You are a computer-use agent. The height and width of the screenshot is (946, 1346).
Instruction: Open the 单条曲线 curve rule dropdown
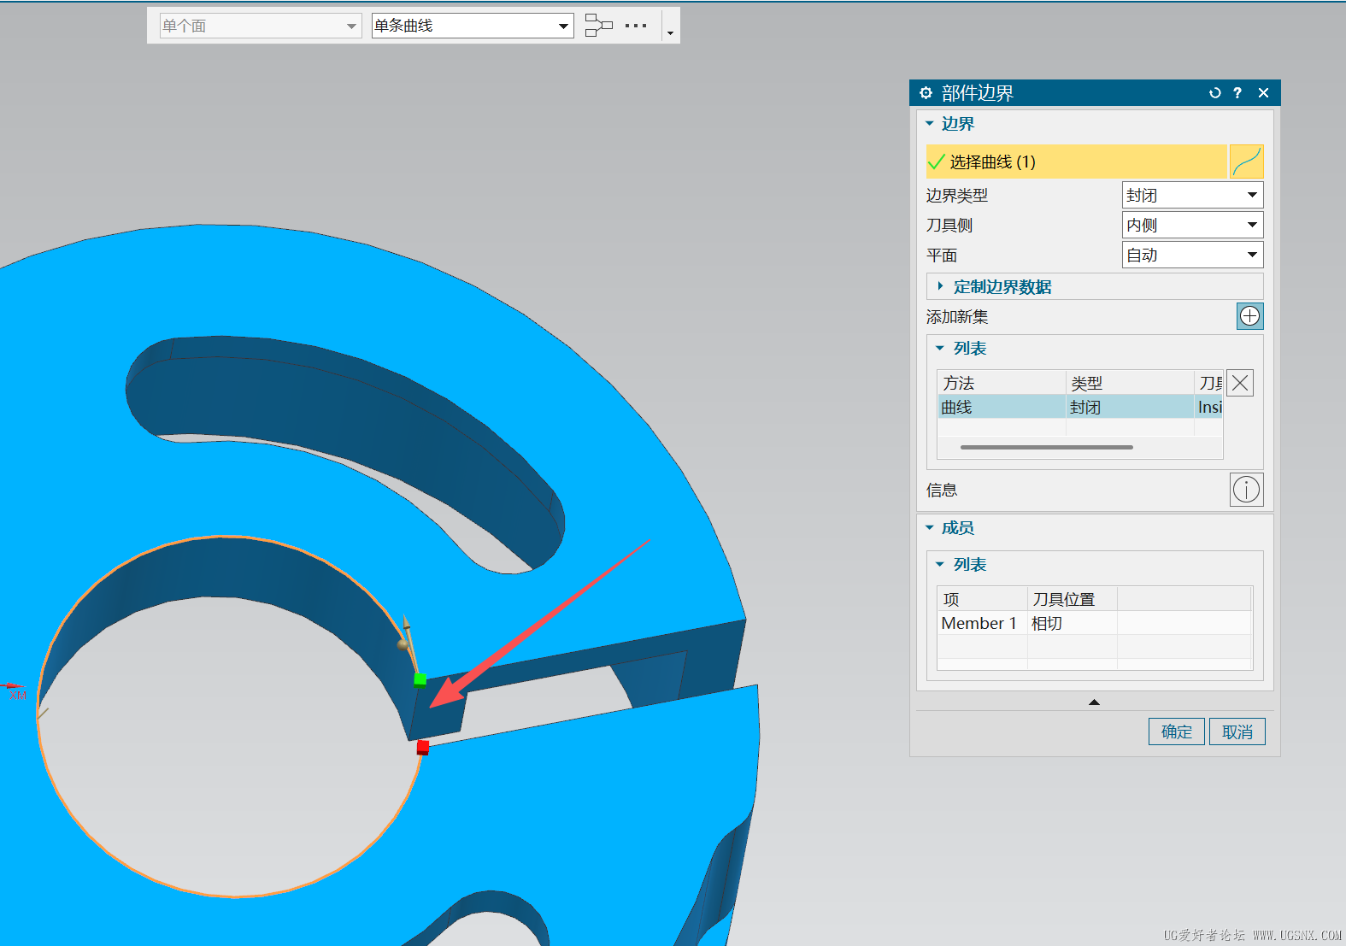[473, 26]
